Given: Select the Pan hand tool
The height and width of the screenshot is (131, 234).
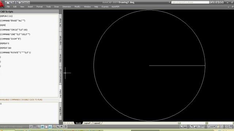Looking at the screenshot, I should (x=191, y=127).
